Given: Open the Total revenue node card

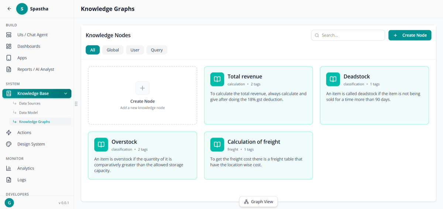Looking at the screenshot, I should pos(258,95).
